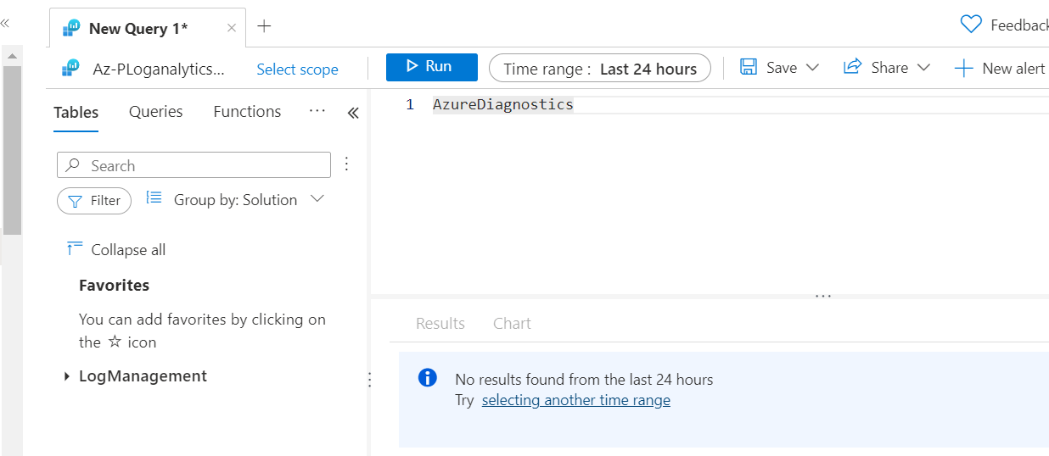Click the Log Analytics workspace icon beside Az-PLoganalytics
1049x456 pixels.
[71, 68]
